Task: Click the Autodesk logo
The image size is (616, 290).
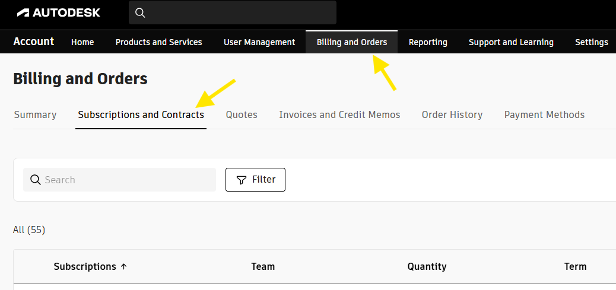Action: (x=58, y=12)
